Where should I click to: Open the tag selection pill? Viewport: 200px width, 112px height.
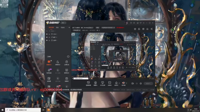108,28
